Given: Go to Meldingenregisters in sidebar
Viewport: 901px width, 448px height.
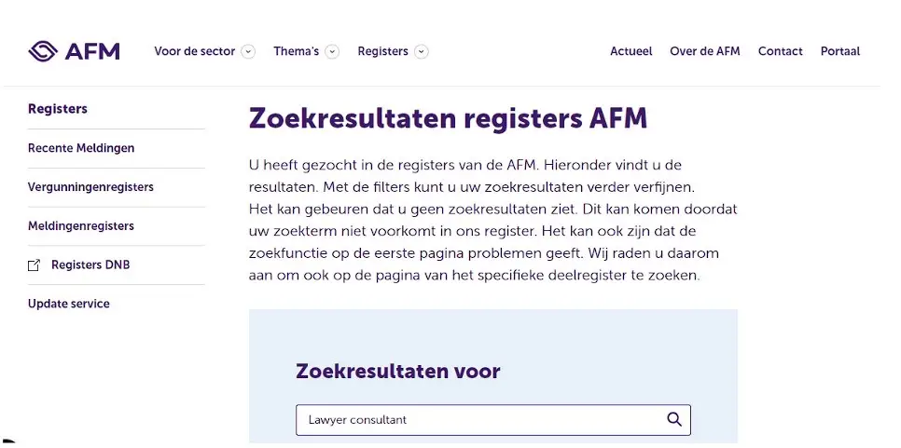Looking at the screenshot, I should [81, 226].
